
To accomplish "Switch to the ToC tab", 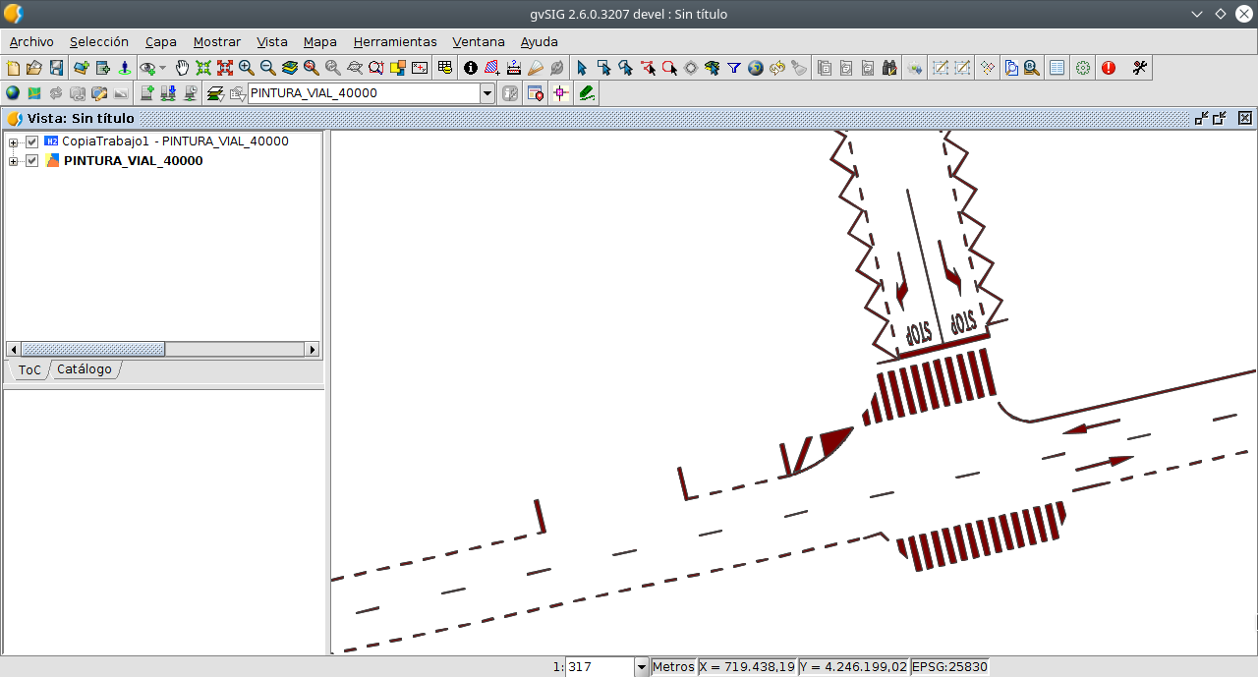I will (x=29, y=369).
